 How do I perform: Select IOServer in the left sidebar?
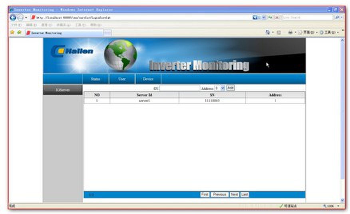(63, 90)
